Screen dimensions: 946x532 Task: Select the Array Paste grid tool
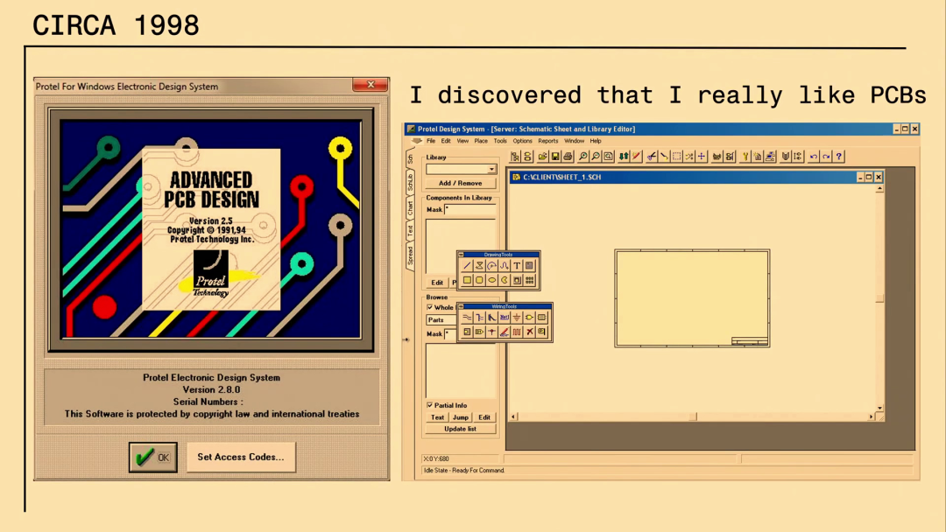pyautogui.click(x=530, y=280)
